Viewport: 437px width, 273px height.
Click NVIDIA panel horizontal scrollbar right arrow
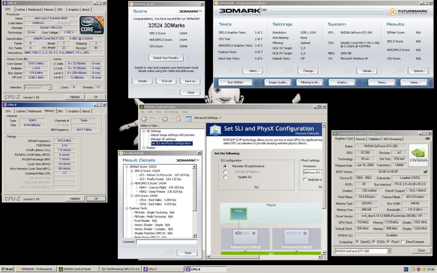point(320,257)
